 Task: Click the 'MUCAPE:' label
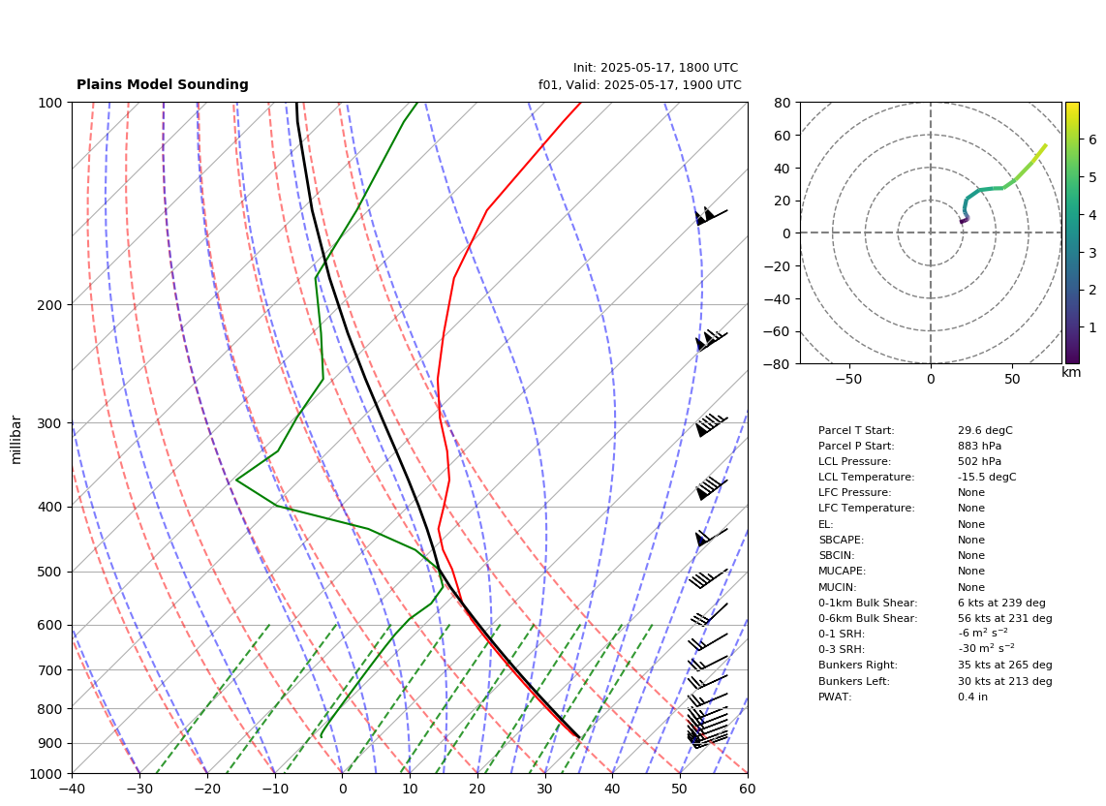coord(842,571)
